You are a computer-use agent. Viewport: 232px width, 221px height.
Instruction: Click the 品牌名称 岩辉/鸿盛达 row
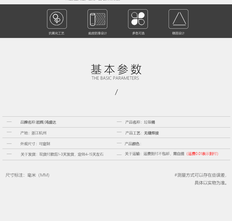tap(38, 122)
